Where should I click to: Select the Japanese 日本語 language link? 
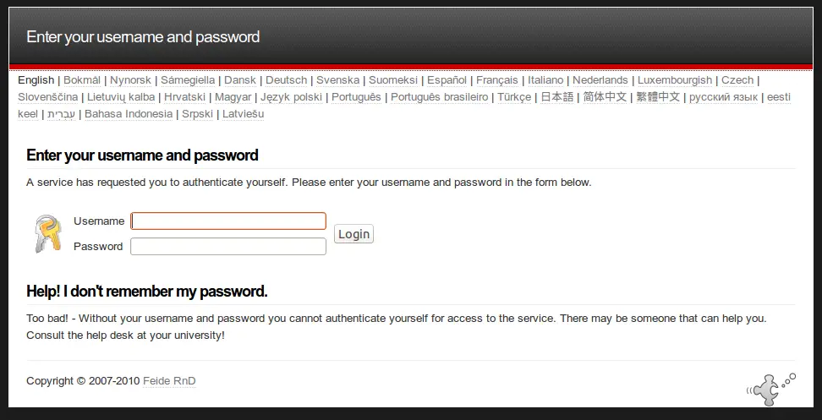[557, 97]
